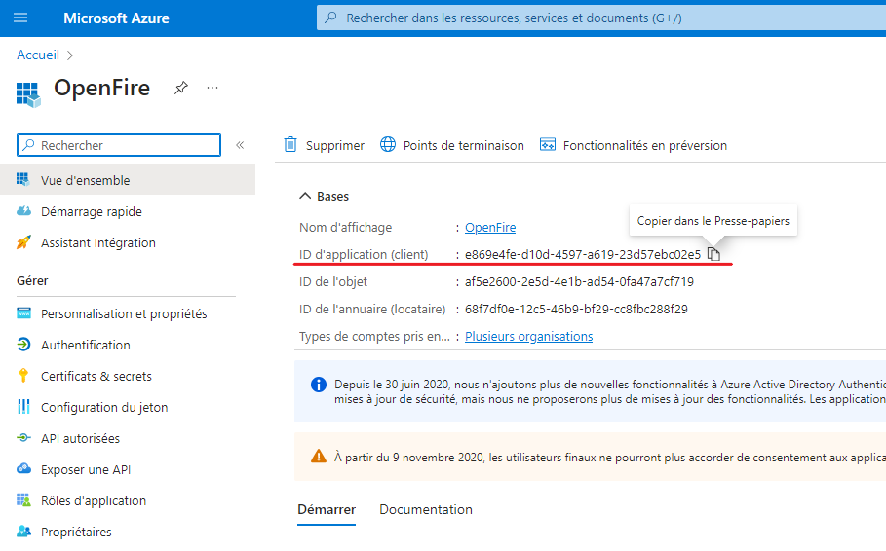Click the magnifier icon in global search

tap(331, 18)
